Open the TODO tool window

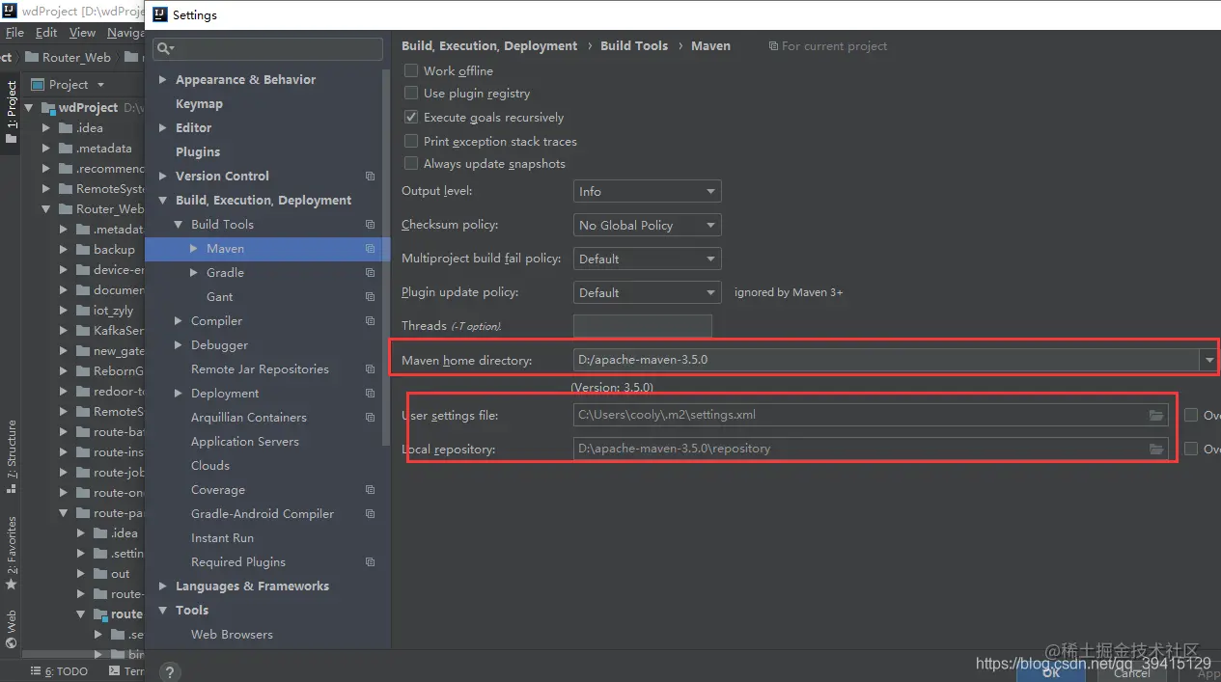60,671
